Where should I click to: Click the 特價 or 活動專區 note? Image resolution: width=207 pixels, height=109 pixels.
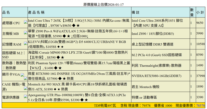point(144,98)
